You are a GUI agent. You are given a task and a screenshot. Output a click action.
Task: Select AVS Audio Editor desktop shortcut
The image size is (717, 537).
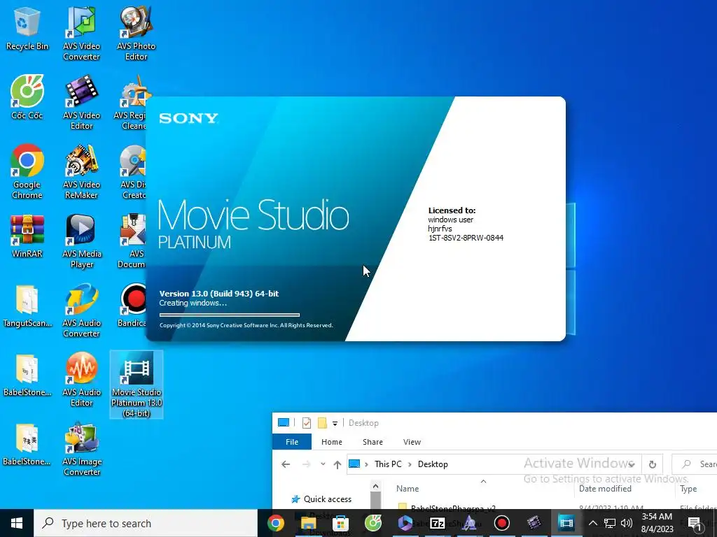(x=81, y=380)
